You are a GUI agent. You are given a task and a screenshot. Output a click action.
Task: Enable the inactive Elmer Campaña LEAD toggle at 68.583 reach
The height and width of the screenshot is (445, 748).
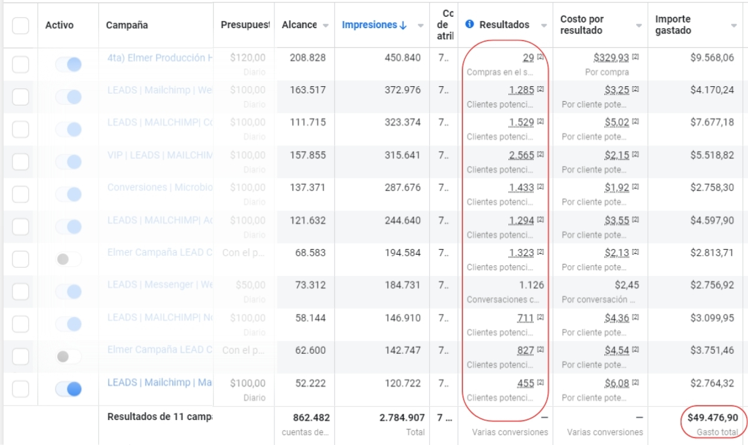(x=68, y=259)
